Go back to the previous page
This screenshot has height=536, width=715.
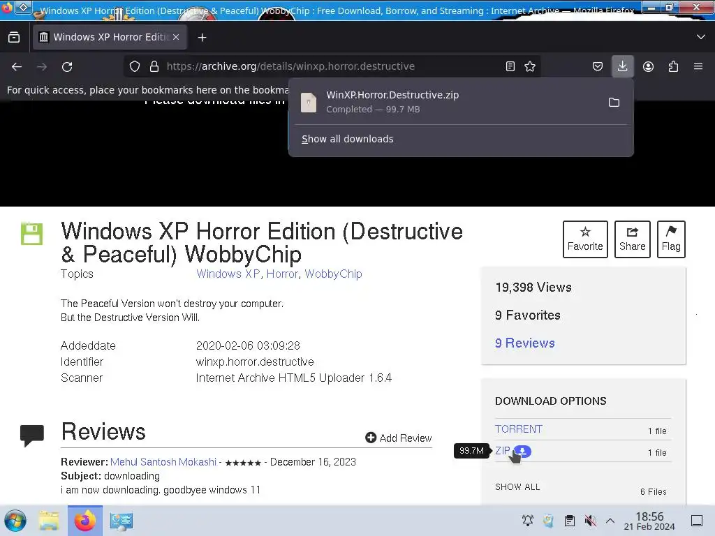[17, 66]
